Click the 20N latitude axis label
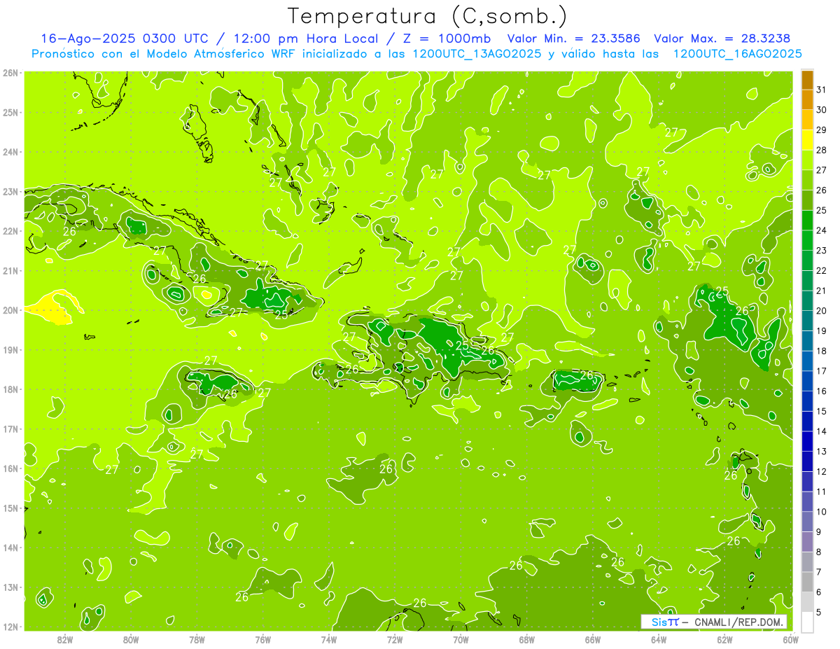840x649 pixels. coord(10,310)
